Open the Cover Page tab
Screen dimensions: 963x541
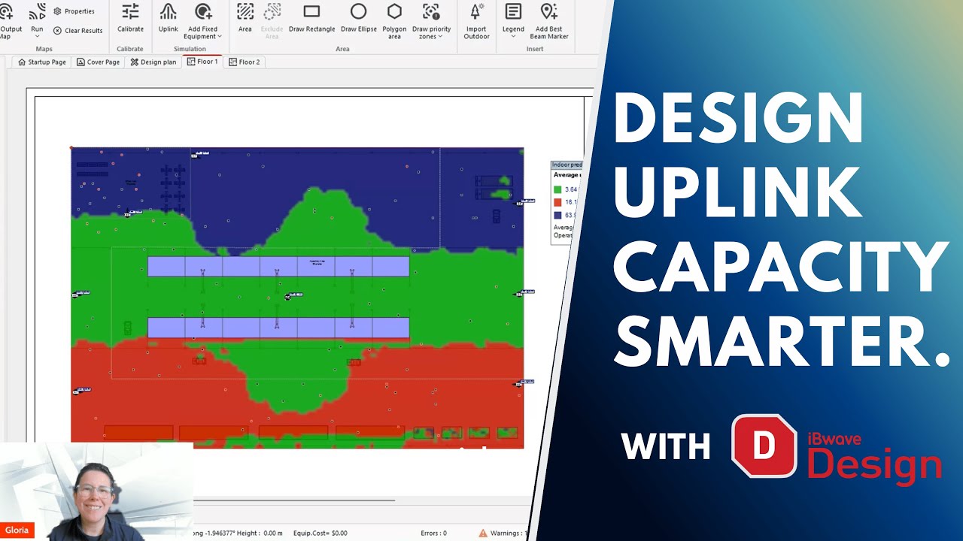point(98,62)
